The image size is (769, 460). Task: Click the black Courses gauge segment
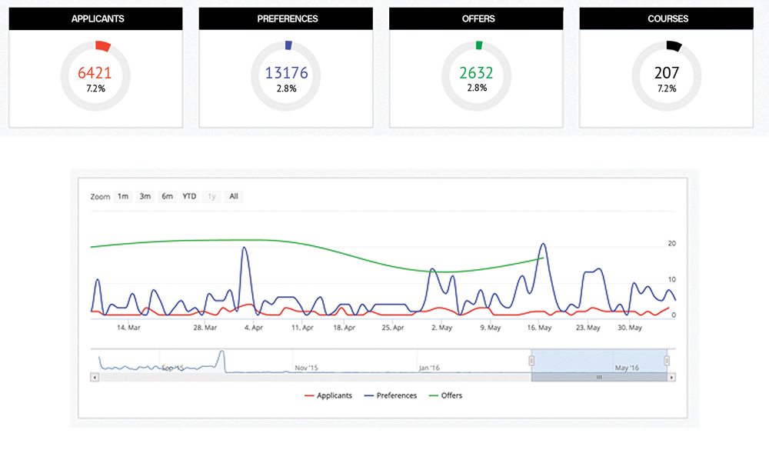click(x=674, y=46)
